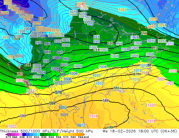Click the black 584 label above red 1018
Screen dimensions: 179x138
tap(116, 88)
